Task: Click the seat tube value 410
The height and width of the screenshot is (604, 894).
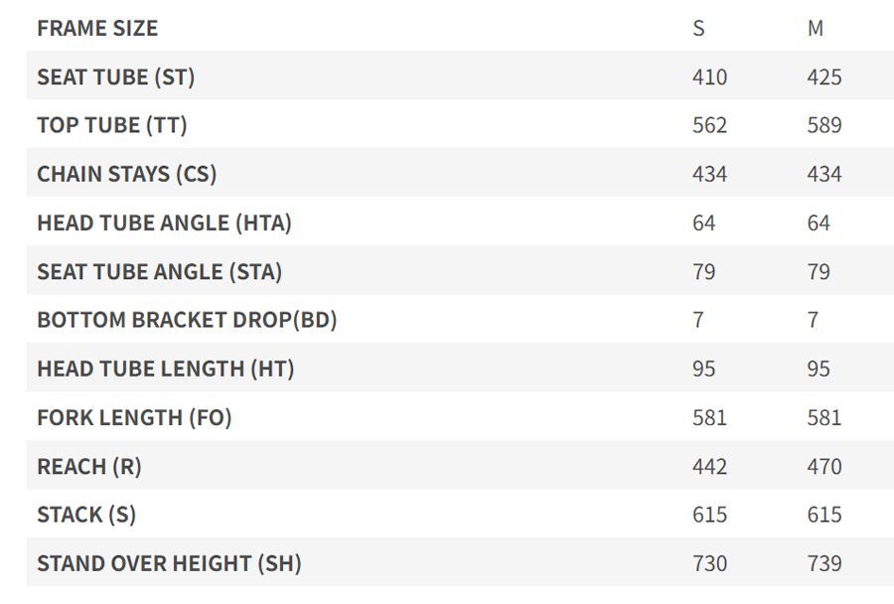Action: (x=709, y=76)
